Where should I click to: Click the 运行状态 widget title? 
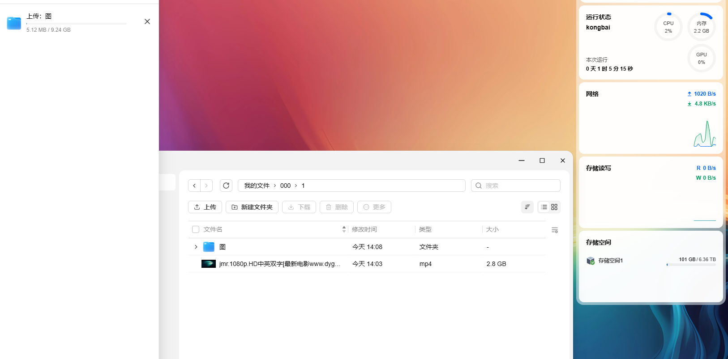[599, 17]
